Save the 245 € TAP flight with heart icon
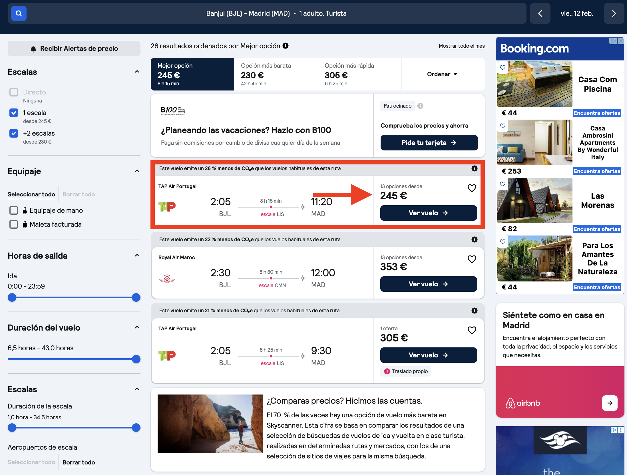The height and width of the screenshot is (475, 627). (x=472, y=188)
